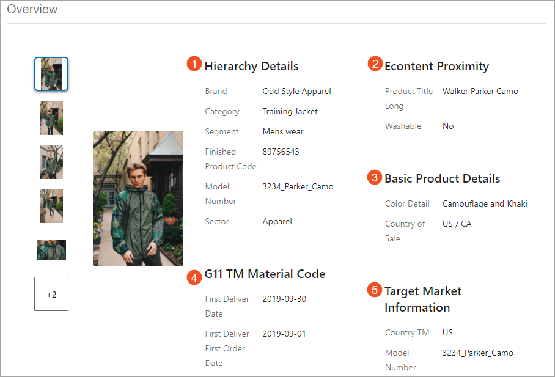Click the orange number 3 marker
This screenshot has height=377, width=555.
(x=375, y=177)
